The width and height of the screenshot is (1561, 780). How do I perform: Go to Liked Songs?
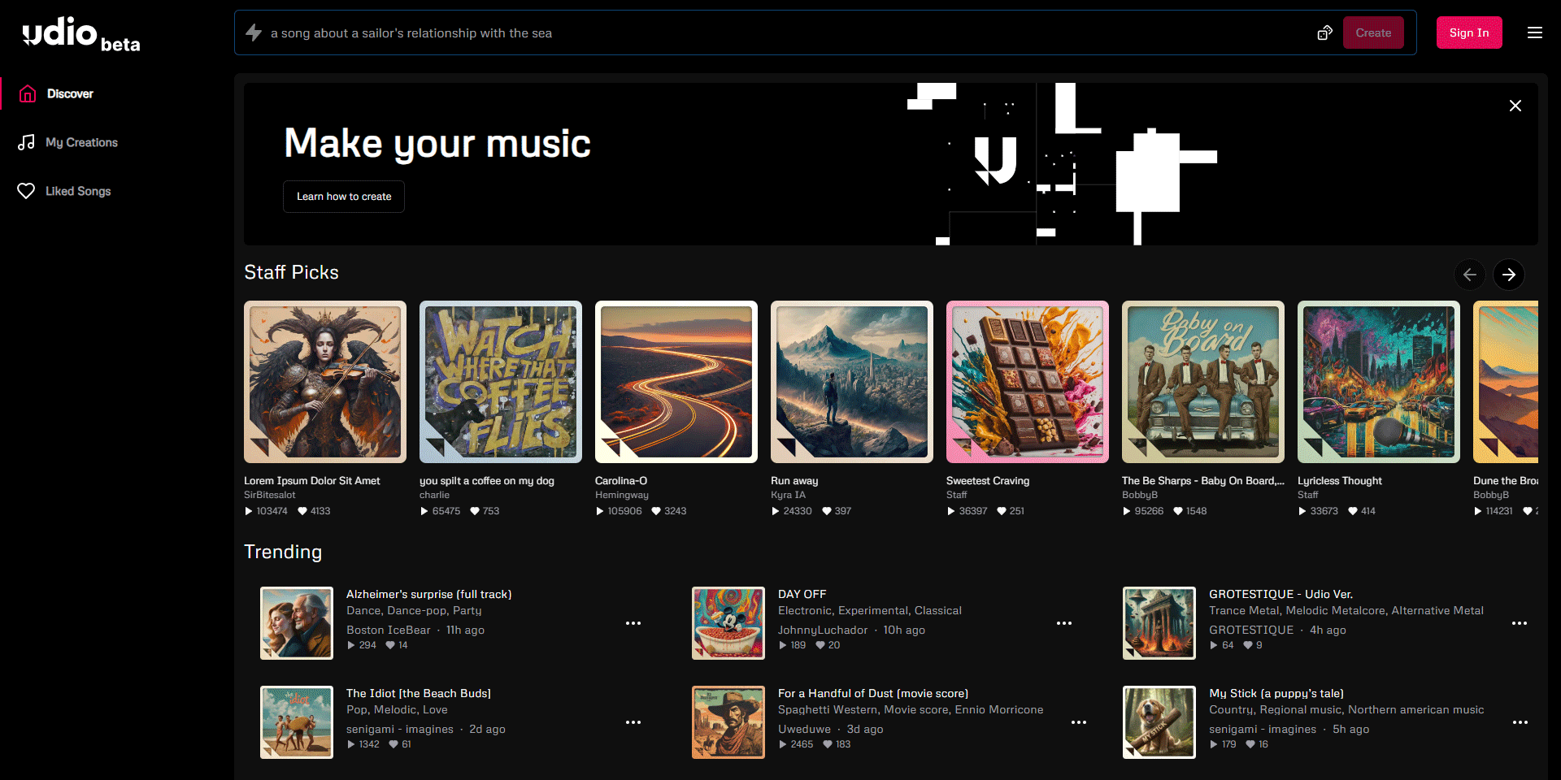77,191
